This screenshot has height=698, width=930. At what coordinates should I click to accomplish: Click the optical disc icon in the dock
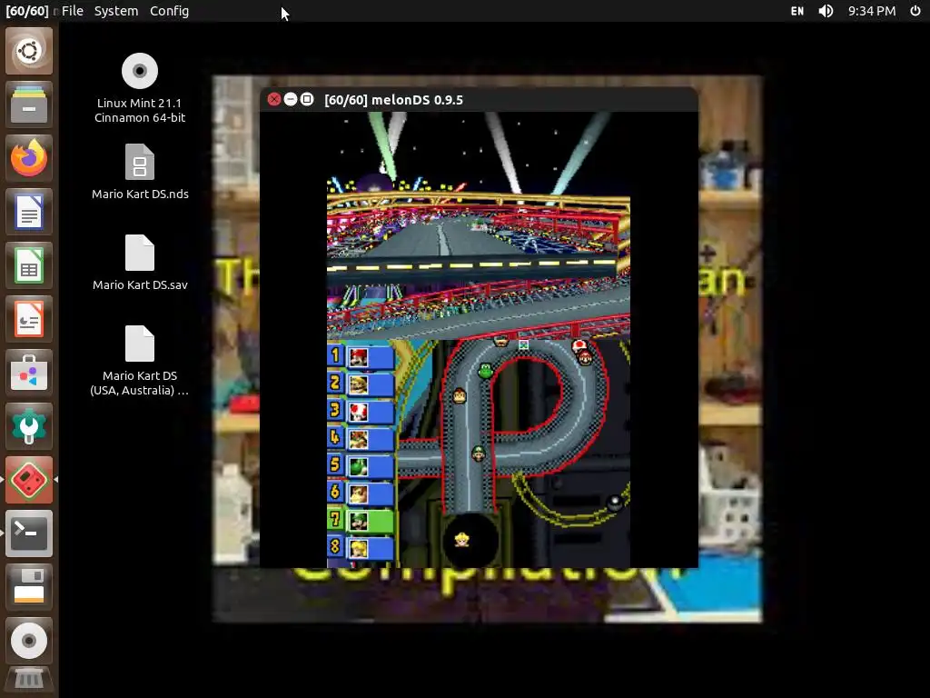[x=29, y=641]
